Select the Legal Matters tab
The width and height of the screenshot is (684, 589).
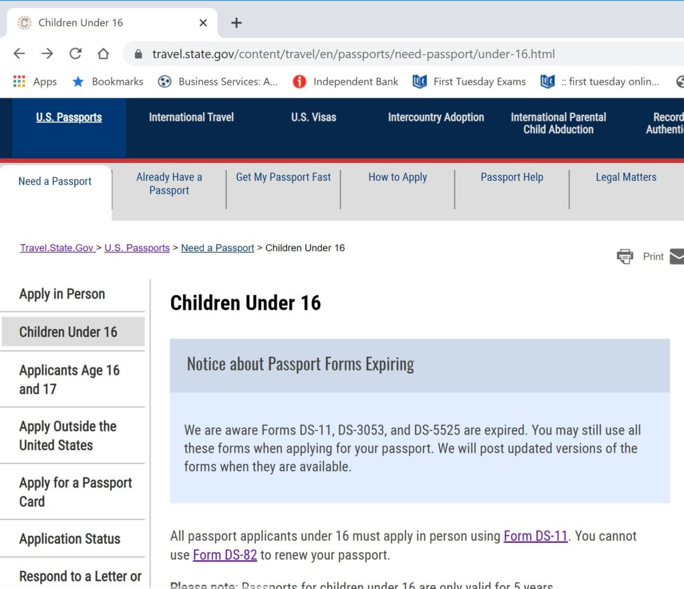pos(626,177)
